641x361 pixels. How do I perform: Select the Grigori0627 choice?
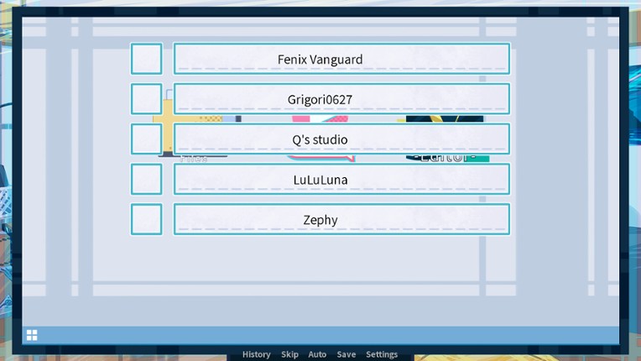pyautogui.click(x=341, y=98)
